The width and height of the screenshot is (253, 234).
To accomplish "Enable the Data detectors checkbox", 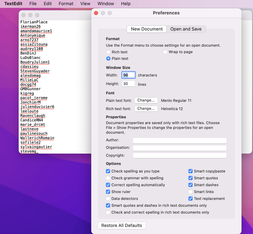I will tap(108, 199).
